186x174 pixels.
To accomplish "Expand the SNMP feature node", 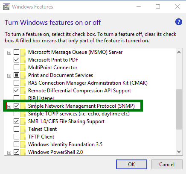I will pyautogui.click(x=9, y=107).
